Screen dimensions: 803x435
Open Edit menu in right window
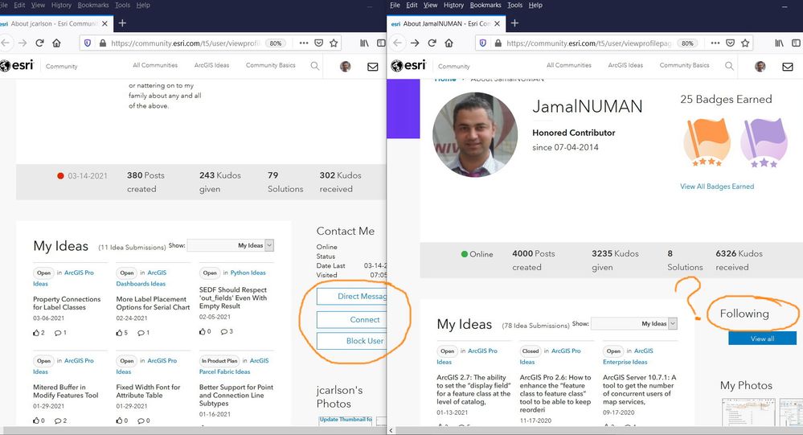[412, 5]
